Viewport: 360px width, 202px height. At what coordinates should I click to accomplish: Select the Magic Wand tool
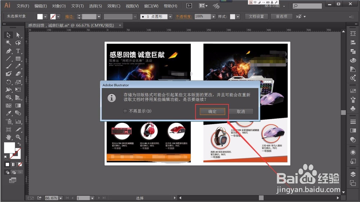click(x=9, y=43)
